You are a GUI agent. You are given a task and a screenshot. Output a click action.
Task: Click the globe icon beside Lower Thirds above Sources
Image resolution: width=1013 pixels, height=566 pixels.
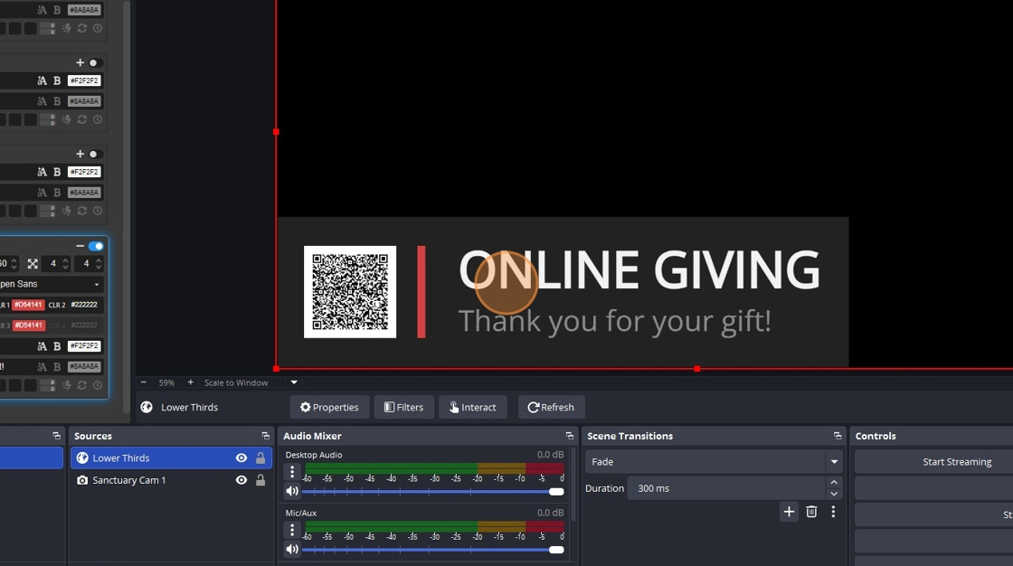147,407
